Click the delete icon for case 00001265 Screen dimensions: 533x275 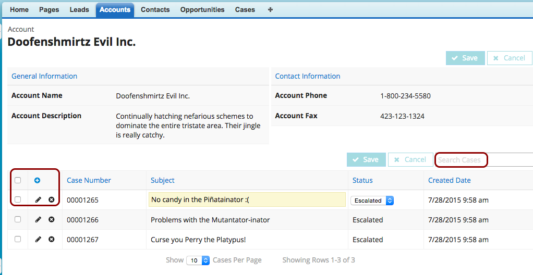click(51, 200)
